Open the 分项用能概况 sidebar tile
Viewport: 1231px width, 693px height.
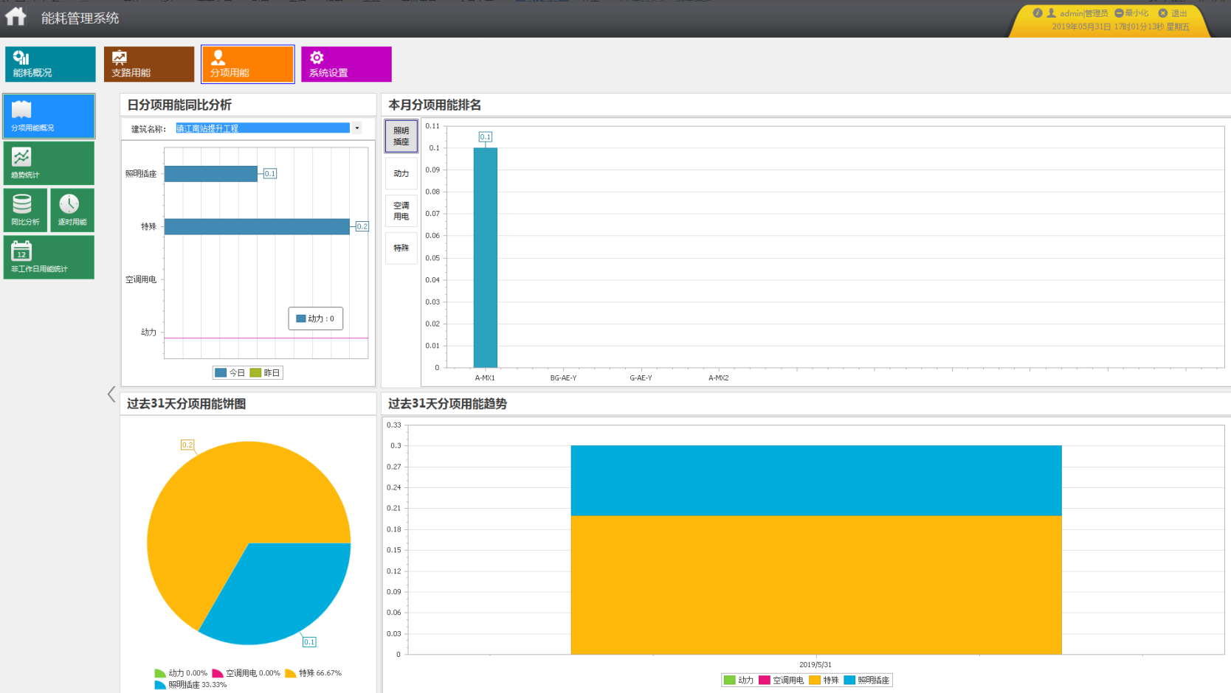tap(49, 116)
